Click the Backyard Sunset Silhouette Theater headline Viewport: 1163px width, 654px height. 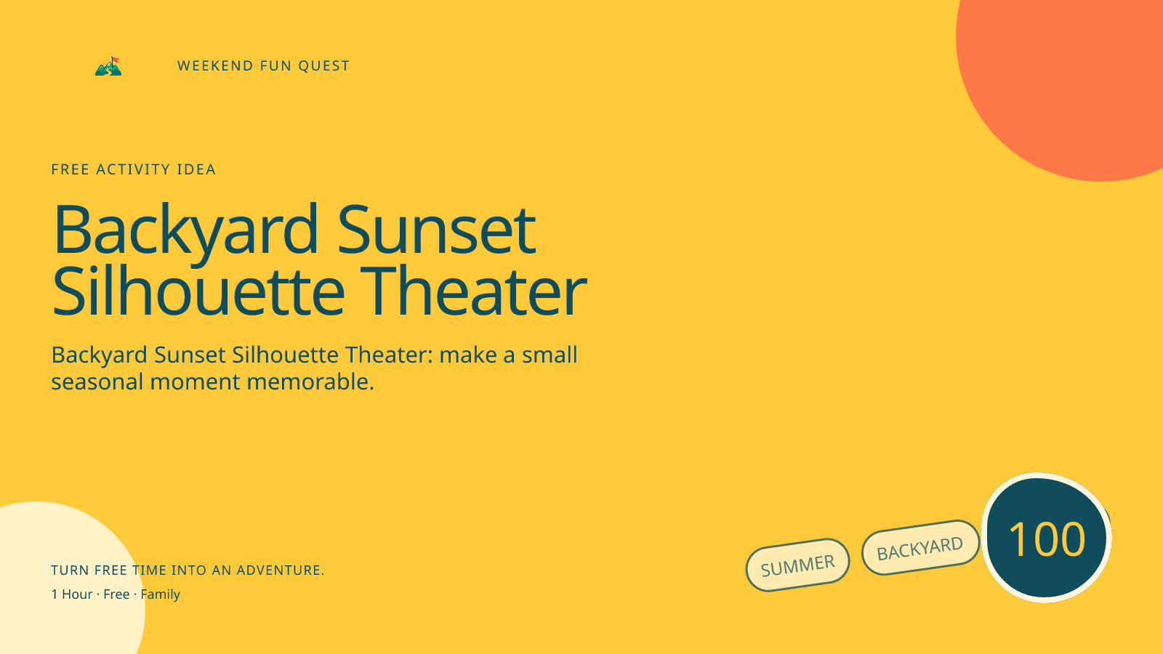319,260
